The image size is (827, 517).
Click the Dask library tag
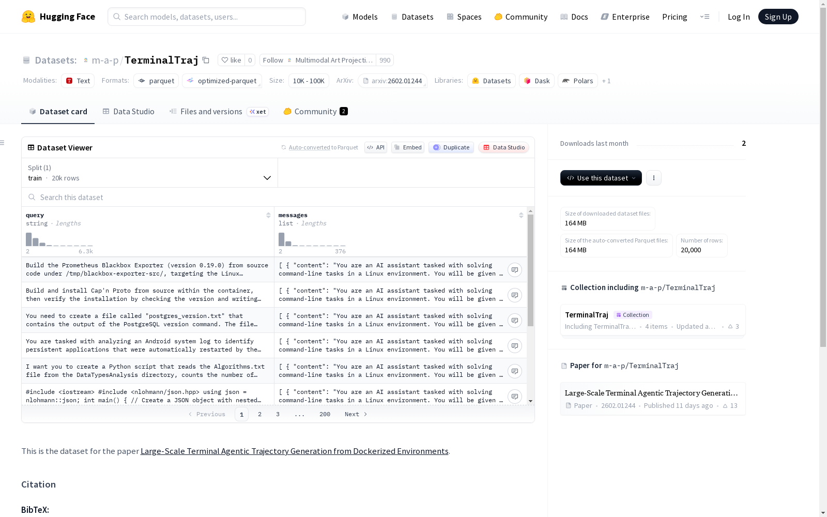coord(537,81)
